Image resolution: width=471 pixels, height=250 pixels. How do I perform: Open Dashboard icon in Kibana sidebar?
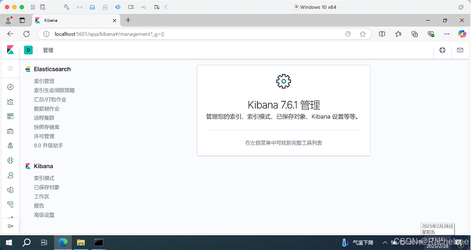tap(10, 116)
